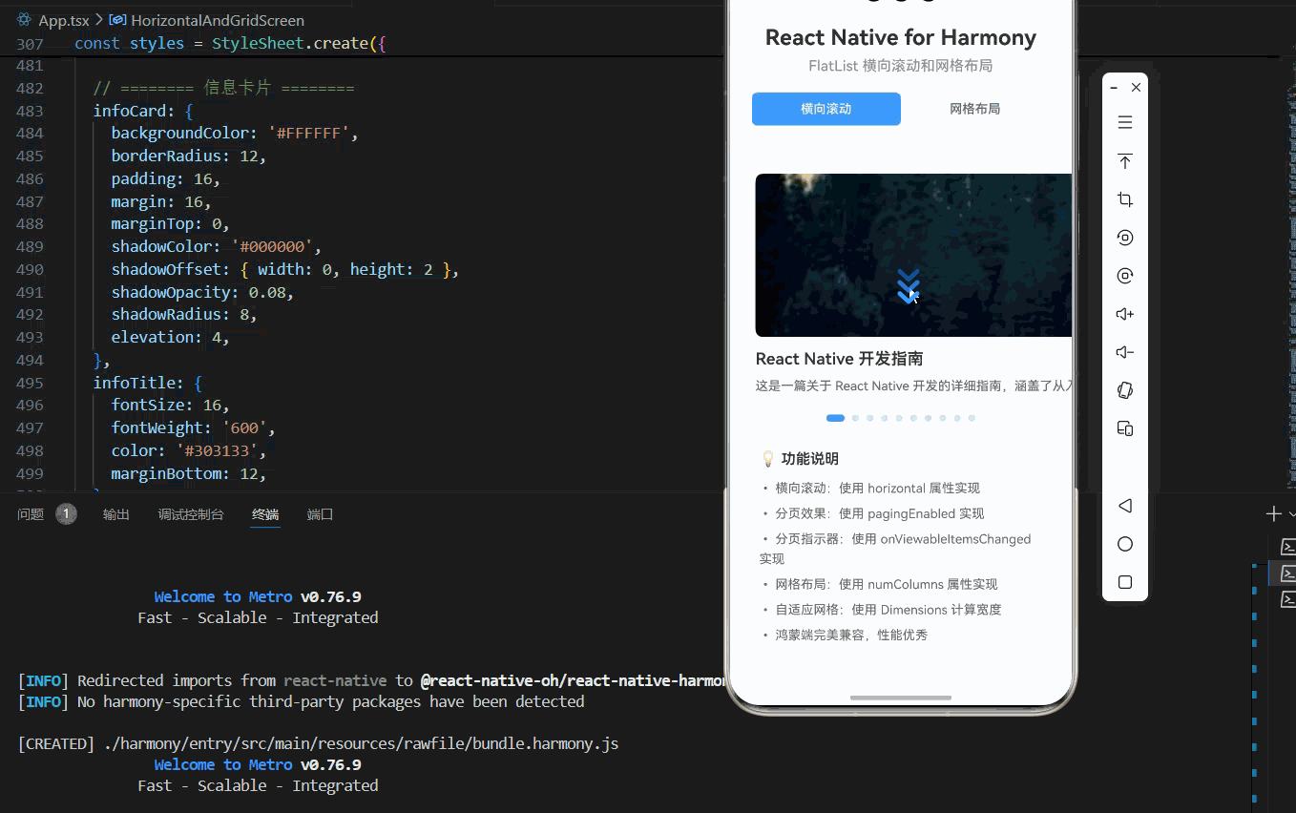Click 'React Native for Harmony' title
This screenshot has width=1296, height=813.
[901, 37]
